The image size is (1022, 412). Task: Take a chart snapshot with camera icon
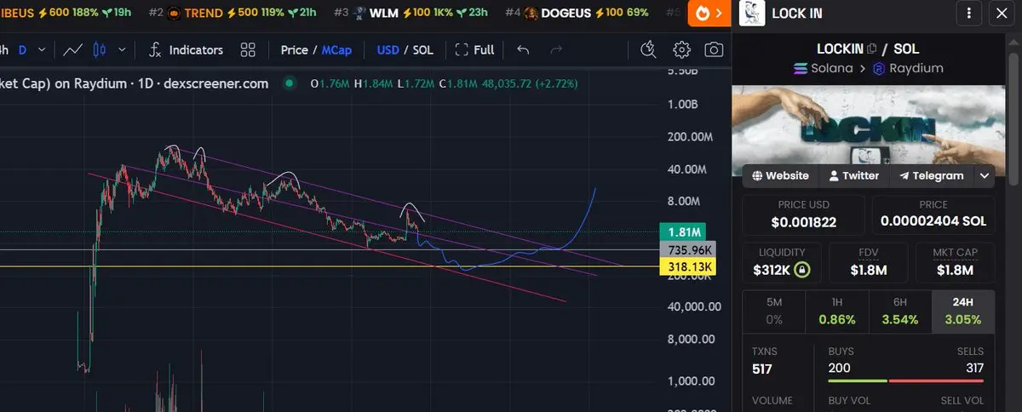pos(714,49)
